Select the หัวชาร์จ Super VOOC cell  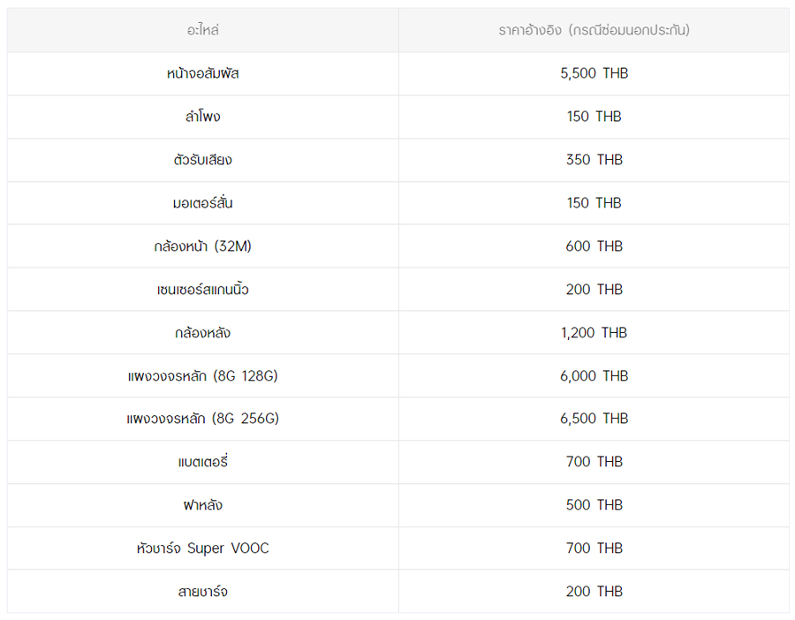pyautogui.click(x=202, y=548)
